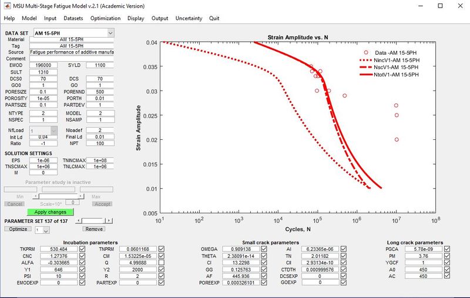Image resolution: width=470 pixels, height=298 pixels.
Task: Open the Optimization menu
Action: (105, 18)
